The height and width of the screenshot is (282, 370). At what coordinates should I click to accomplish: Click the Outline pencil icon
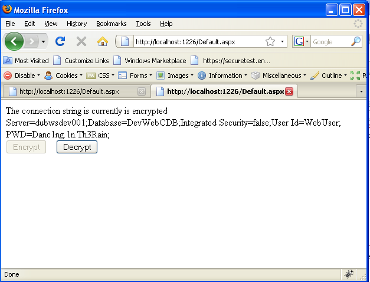click(x=315, y=76)
